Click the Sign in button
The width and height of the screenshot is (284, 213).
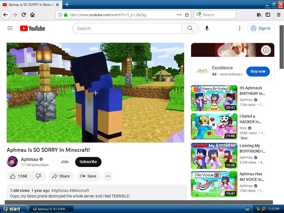(261, 28)
